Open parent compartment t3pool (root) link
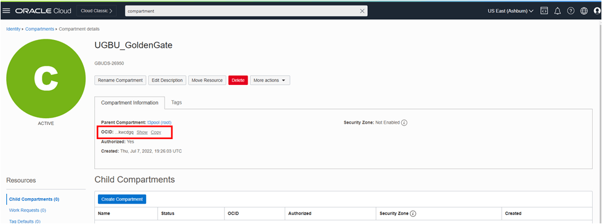Viewport: 602px width, 224px height. click(x=160, y=122)
